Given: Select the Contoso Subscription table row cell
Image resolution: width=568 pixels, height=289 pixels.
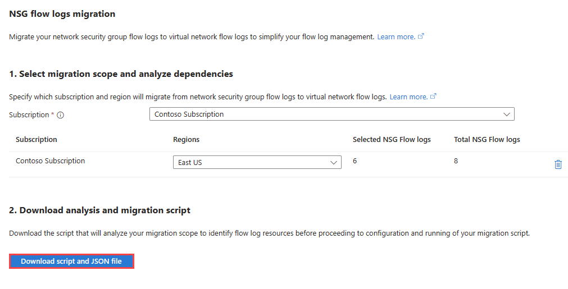Looking at the screenshot, I should click(51, 161).
